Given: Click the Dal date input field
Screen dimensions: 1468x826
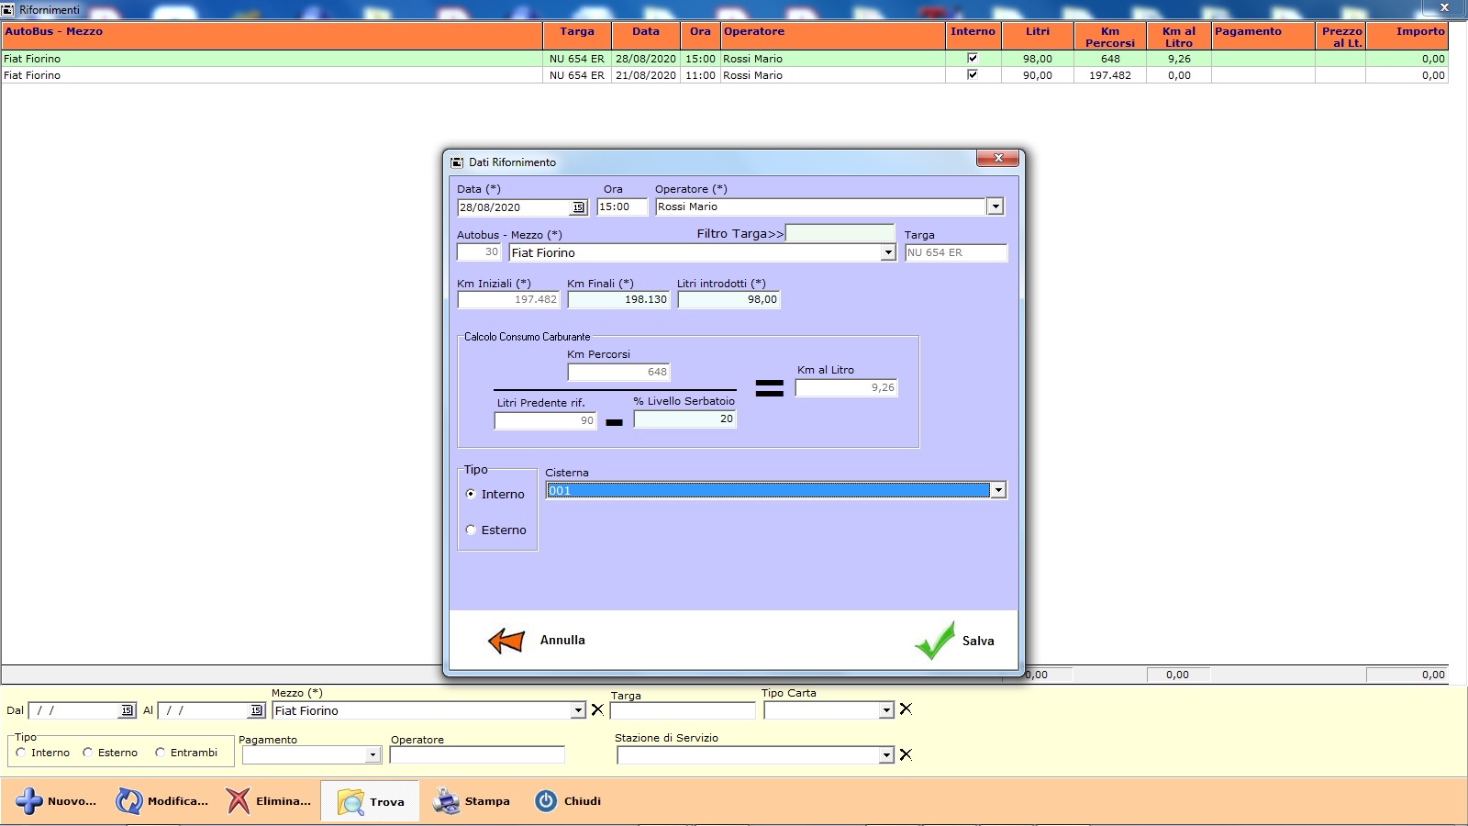Looking at the screenshot, I should click(75, 710).
